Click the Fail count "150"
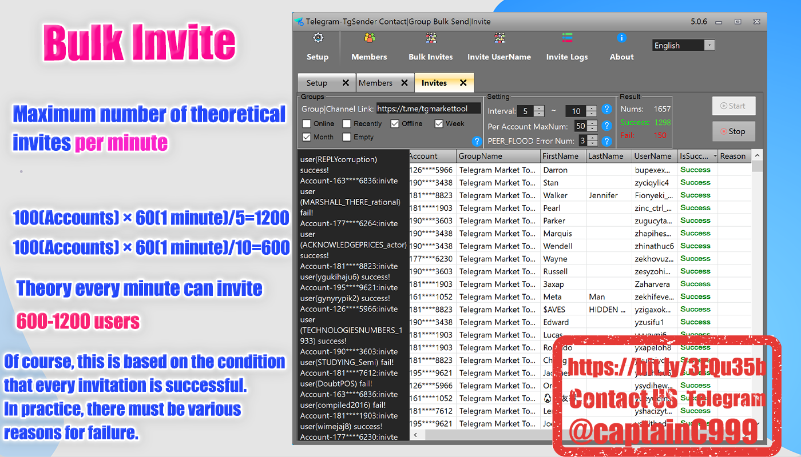 coord(660,135)
